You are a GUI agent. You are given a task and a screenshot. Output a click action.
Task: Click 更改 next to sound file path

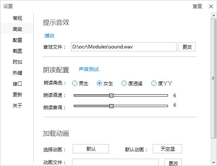pyautogui.click(x=187, y=47)
